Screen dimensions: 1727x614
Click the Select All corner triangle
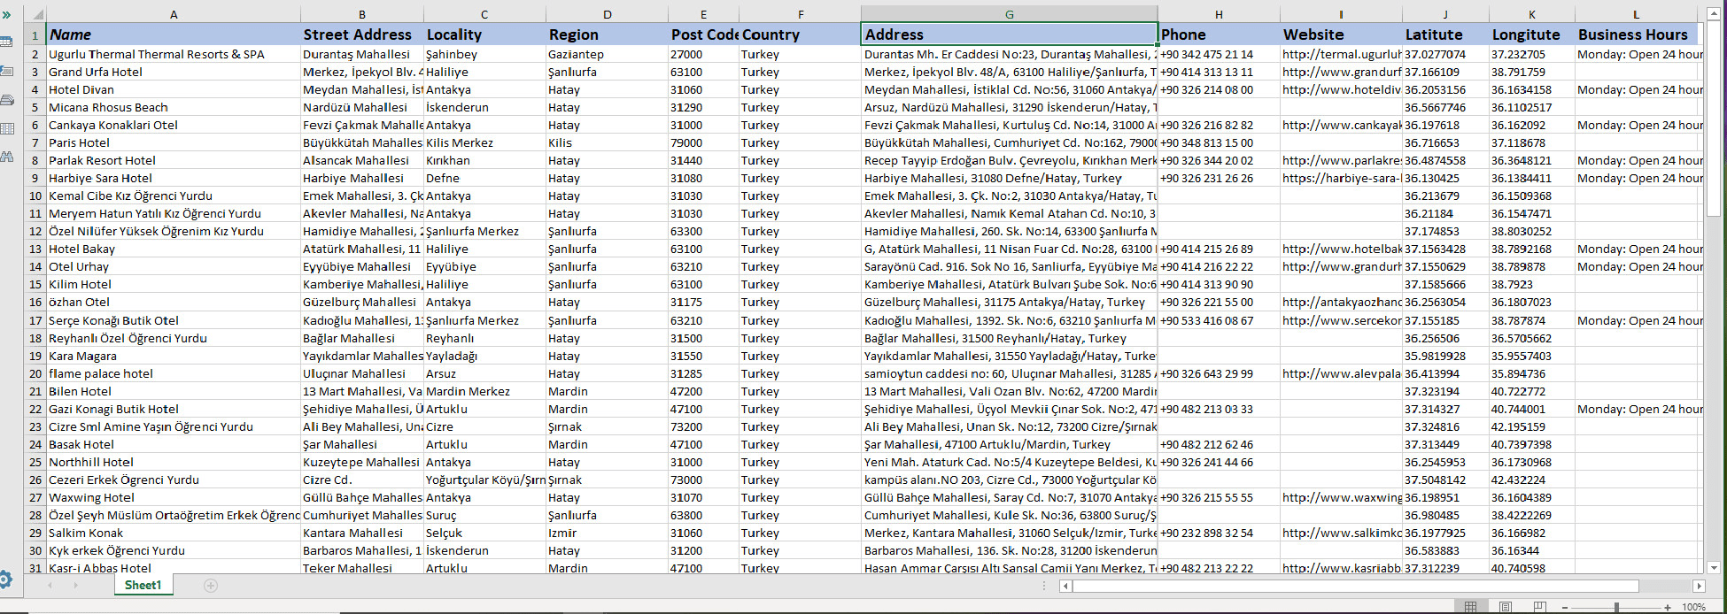tap(35, 15)
